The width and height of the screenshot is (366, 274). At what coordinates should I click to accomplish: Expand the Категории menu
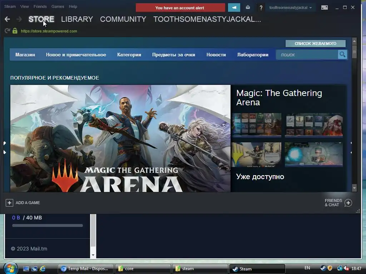(129, 55)
